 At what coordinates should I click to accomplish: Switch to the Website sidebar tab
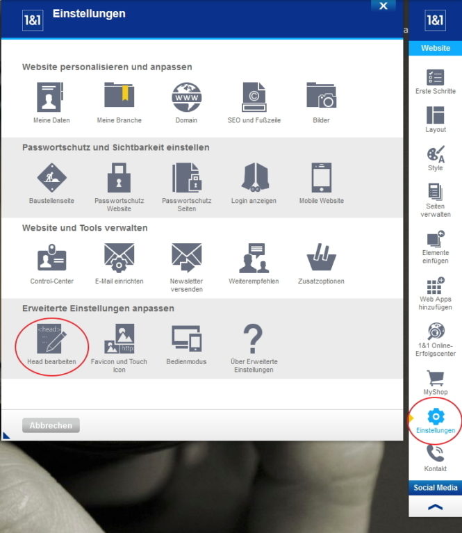[436, 48]
